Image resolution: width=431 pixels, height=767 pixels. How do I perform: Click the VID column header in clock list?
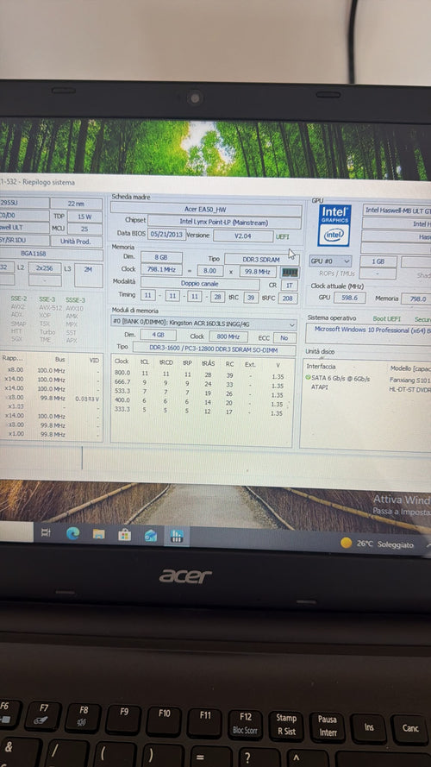click(x=94, y=360)
